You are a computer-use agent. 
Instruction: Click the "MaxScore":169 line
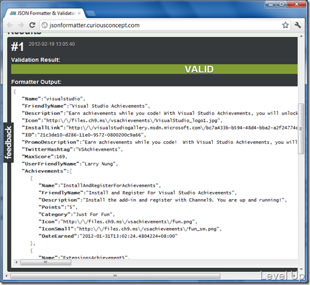point(45,157)
